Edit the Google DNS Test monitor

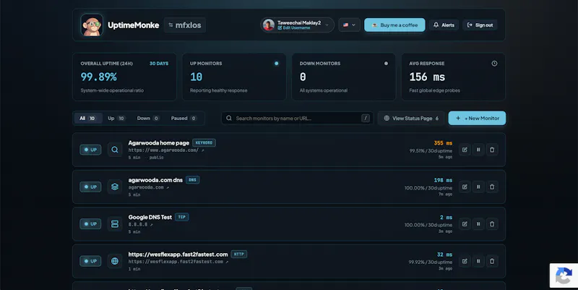click(x=465, y=224)
